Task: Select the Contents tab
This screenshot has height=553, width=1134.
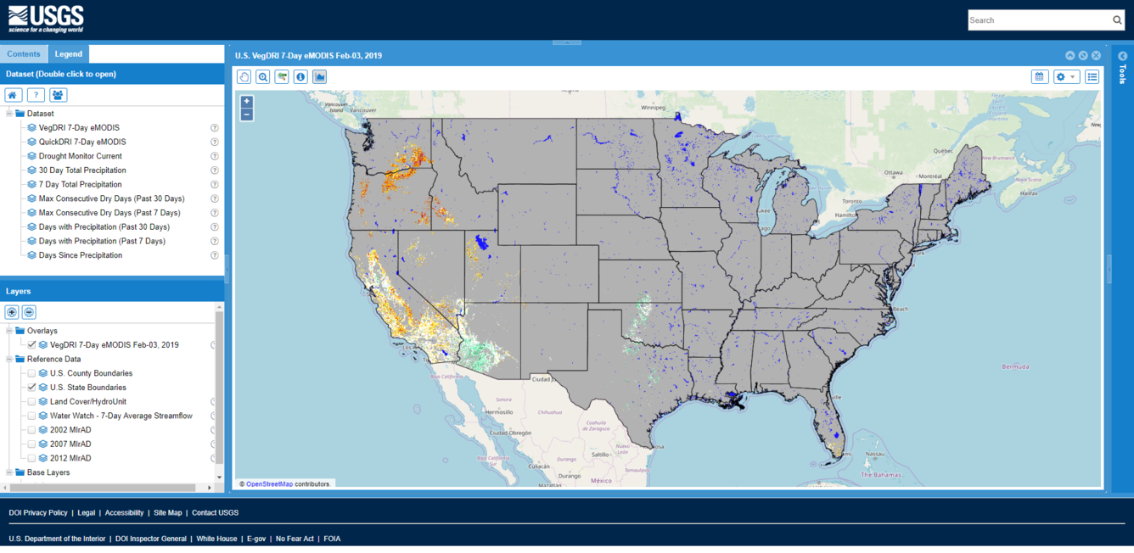Action: coord(24,53)
